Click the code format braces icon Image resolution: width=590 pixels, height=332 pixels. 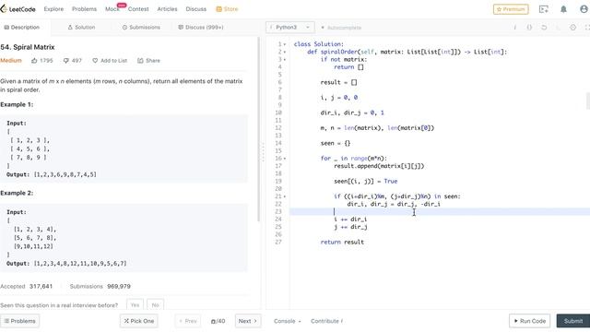(x=529, y=28)
